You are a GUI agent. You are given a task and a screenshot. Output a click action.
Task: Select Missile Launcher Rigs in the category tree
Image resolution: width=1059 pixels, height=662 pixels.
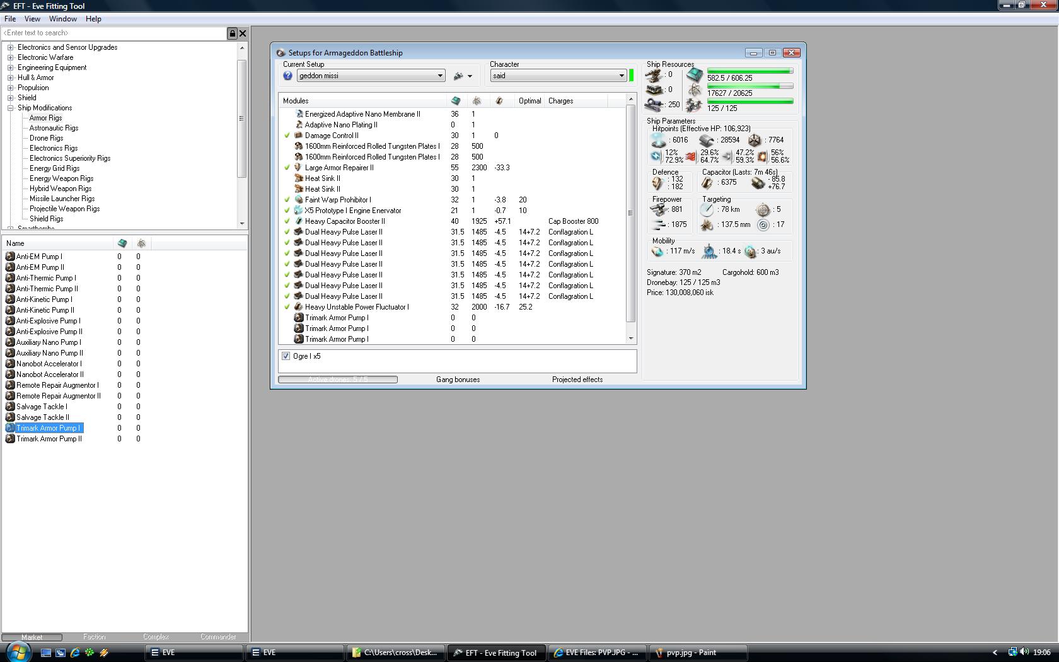62,199
